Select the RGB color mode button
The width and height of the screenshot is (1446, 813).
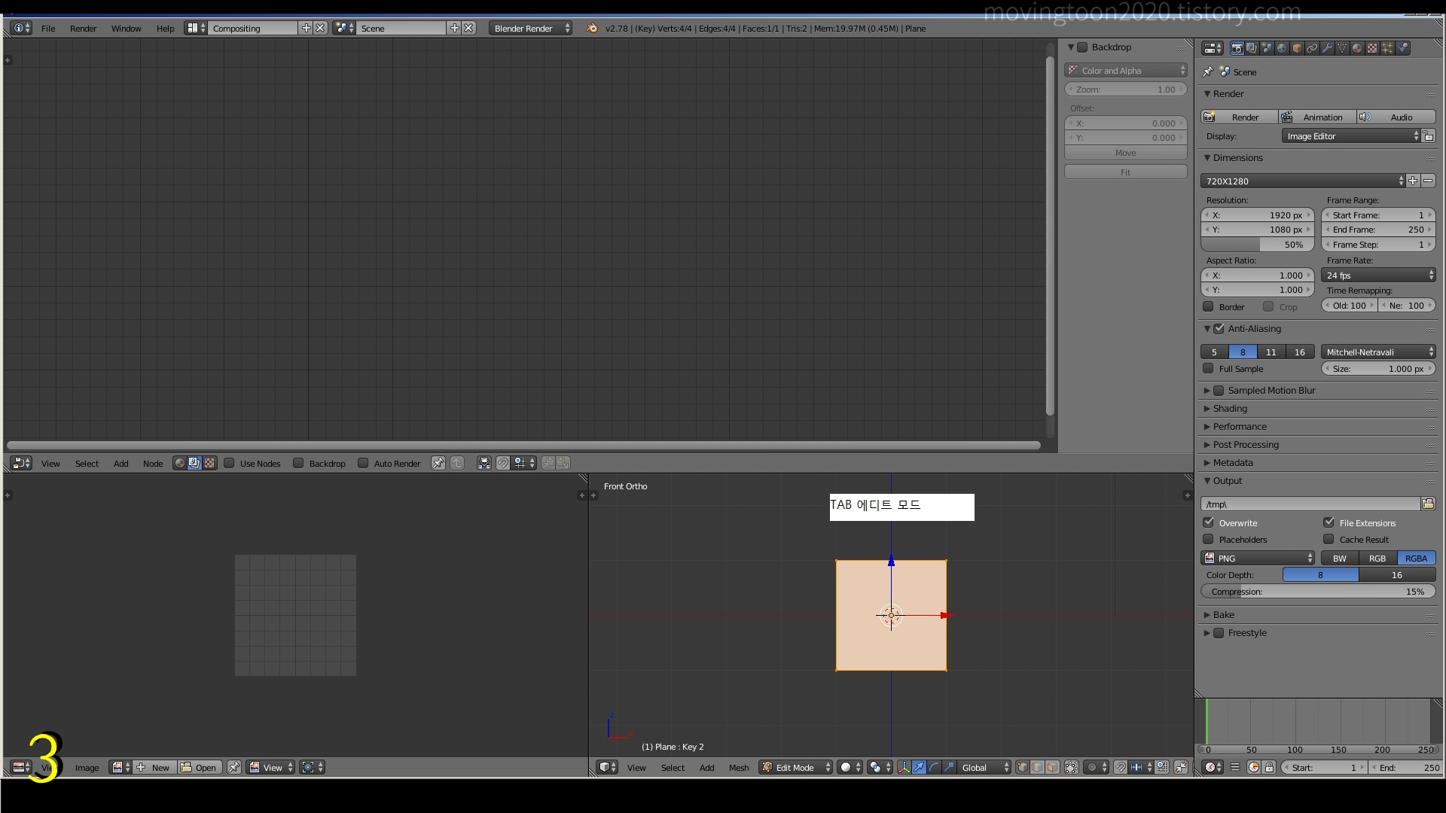[1377, 558]
